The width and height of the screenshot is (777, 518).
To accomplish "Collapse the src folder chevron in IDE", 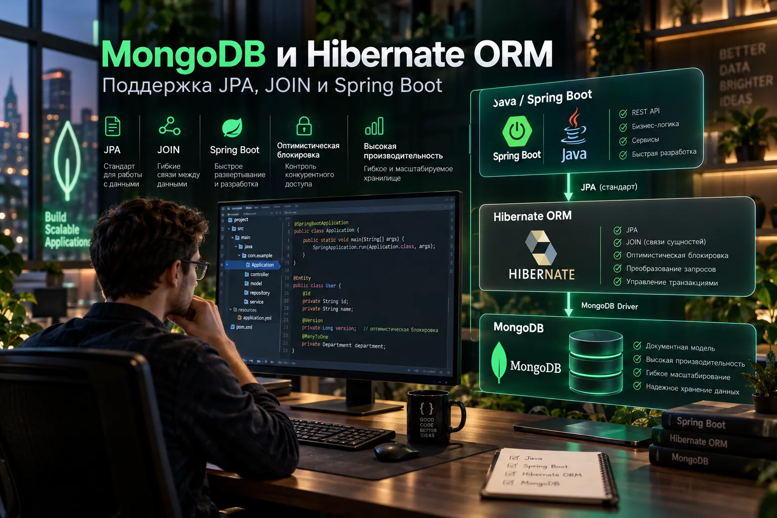I will (229, 229).
